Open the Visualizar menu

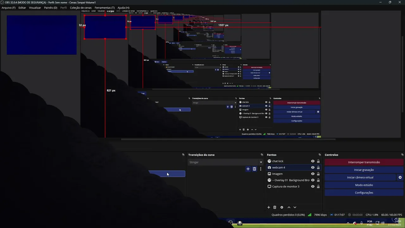pyautogui.click(x=35, y=8)
